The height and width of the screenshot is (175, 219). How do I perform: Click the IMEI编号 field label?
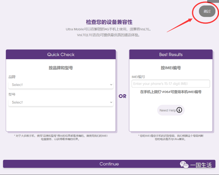(x=138, y=77)
